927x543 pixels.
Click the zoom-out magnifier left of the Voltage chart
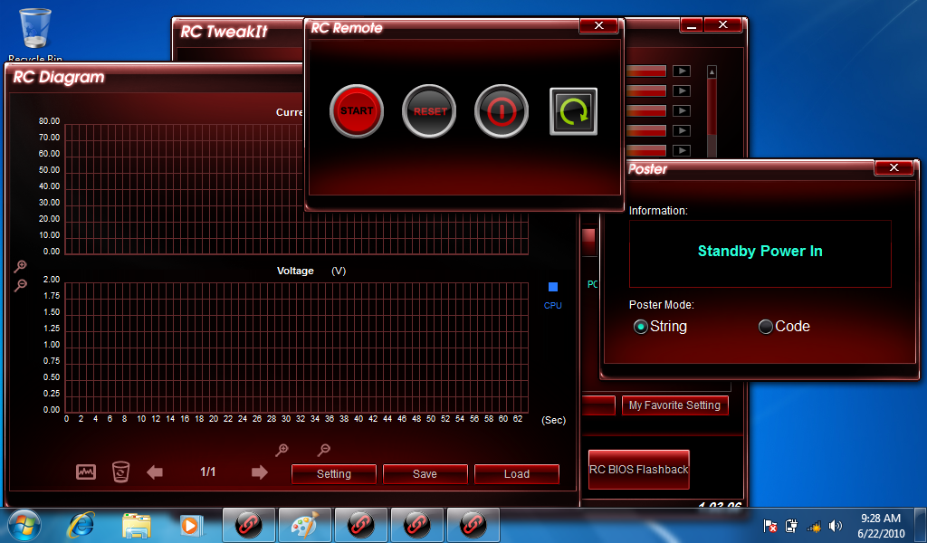(x=20, y=286)
